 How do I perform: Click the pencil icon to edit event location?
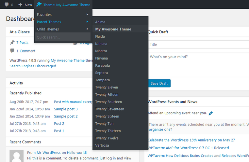pyautogui.click(x=210, y=113)
